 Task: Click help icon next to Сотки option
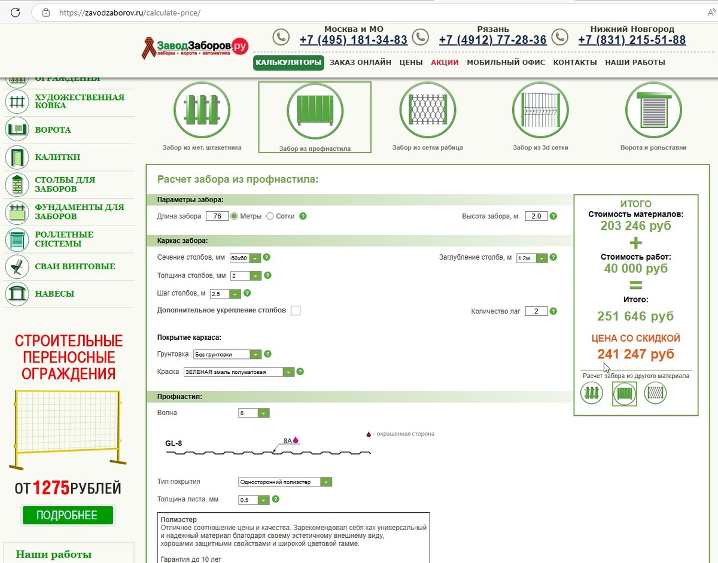tap(303, 216)
